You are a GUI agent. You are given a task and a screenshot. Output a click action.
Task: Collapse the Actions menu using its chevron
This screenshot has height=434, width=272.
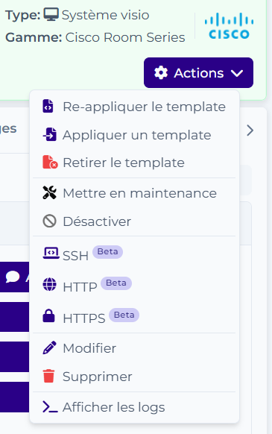(237, 73)
